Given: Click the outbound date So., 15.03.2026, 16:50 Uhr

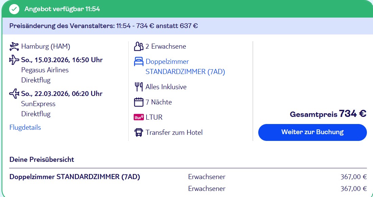Looking at the screenshot, I should 62,60.
